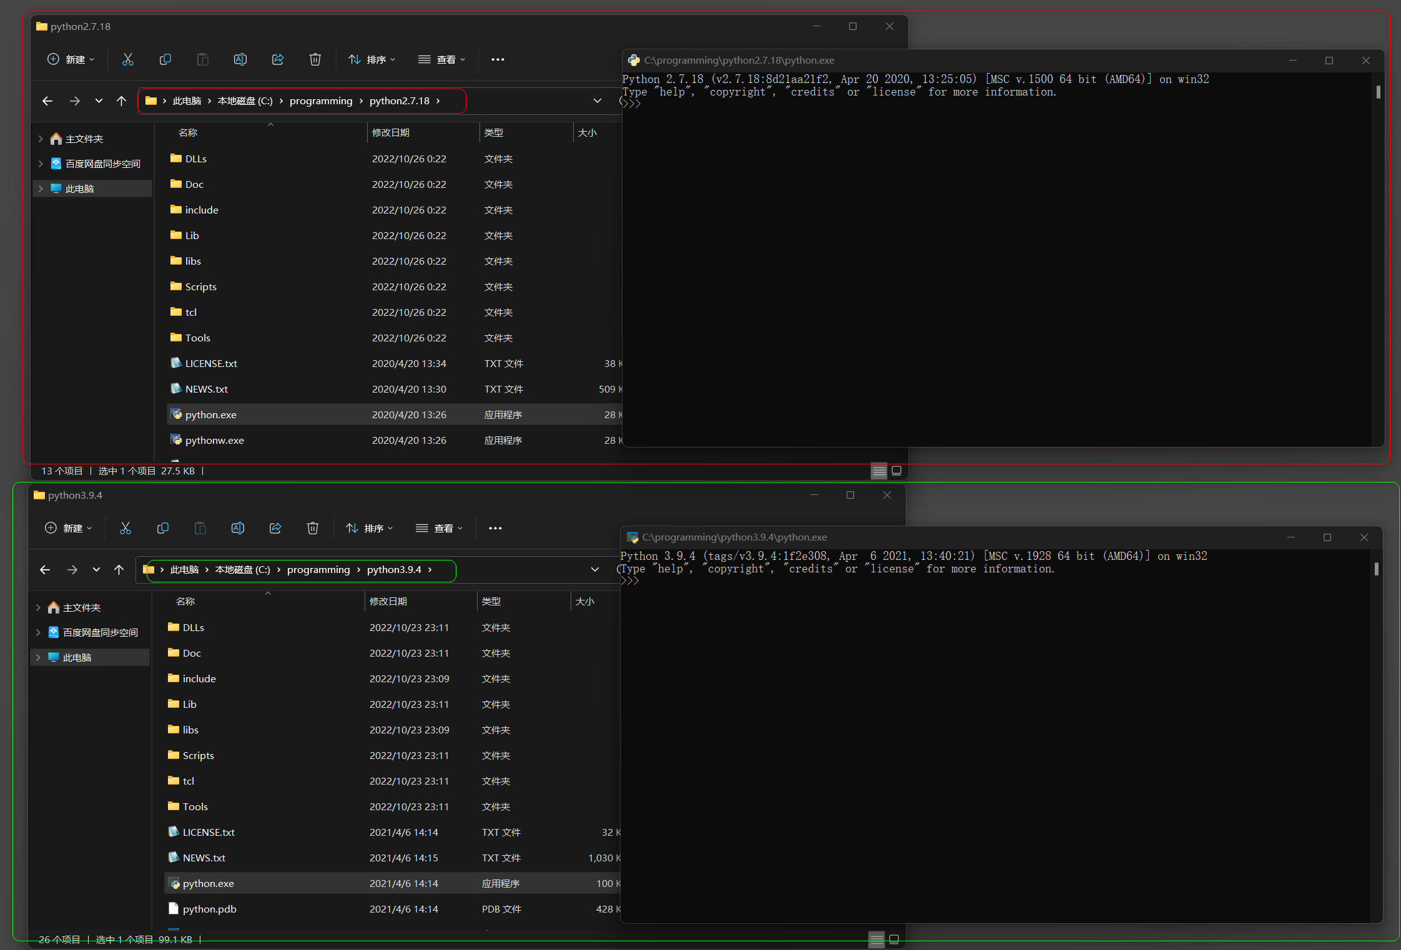Expand address bar history dropdown in python3.9.4 window

point(595,569)
